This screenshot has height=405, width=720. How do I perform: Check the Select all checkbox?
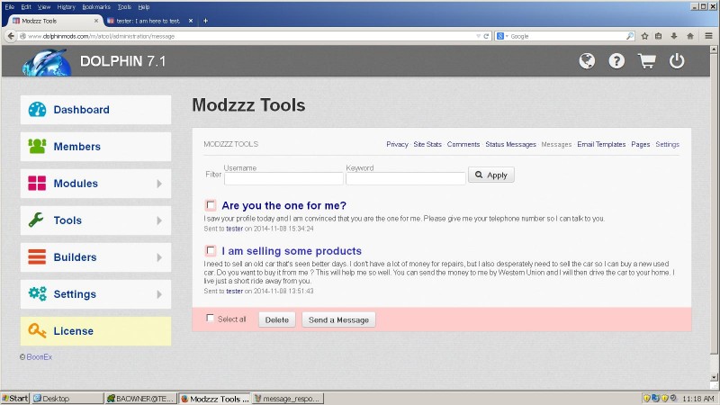(x=210, y=319)
